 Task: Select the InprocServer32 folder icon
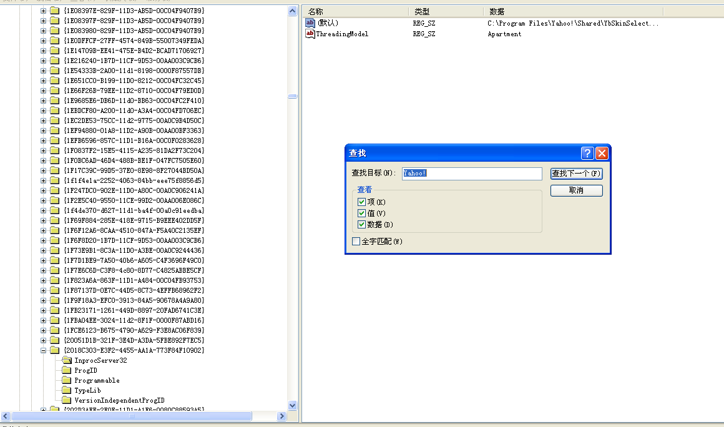67,360
